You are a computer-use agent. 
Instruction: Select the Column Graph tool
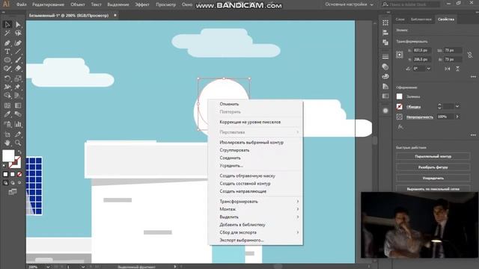18,125
